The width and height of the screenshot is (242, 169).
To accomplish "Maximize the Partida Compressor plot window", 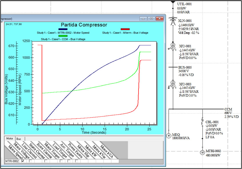I will [x=151, y=18].
